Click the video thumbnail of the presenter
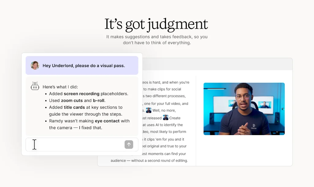Image resolution: width=314 pixels, height=187 pixels. [244, 109]
